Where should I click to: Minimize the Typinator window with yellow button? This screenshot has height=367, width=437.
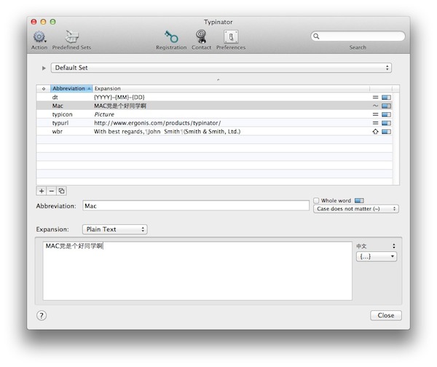pyautogui.click(x=43, y=22)
